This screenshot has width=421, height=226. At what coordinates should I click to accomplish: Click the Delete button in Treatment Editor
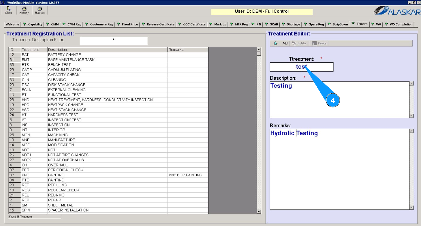coord(319,43)
